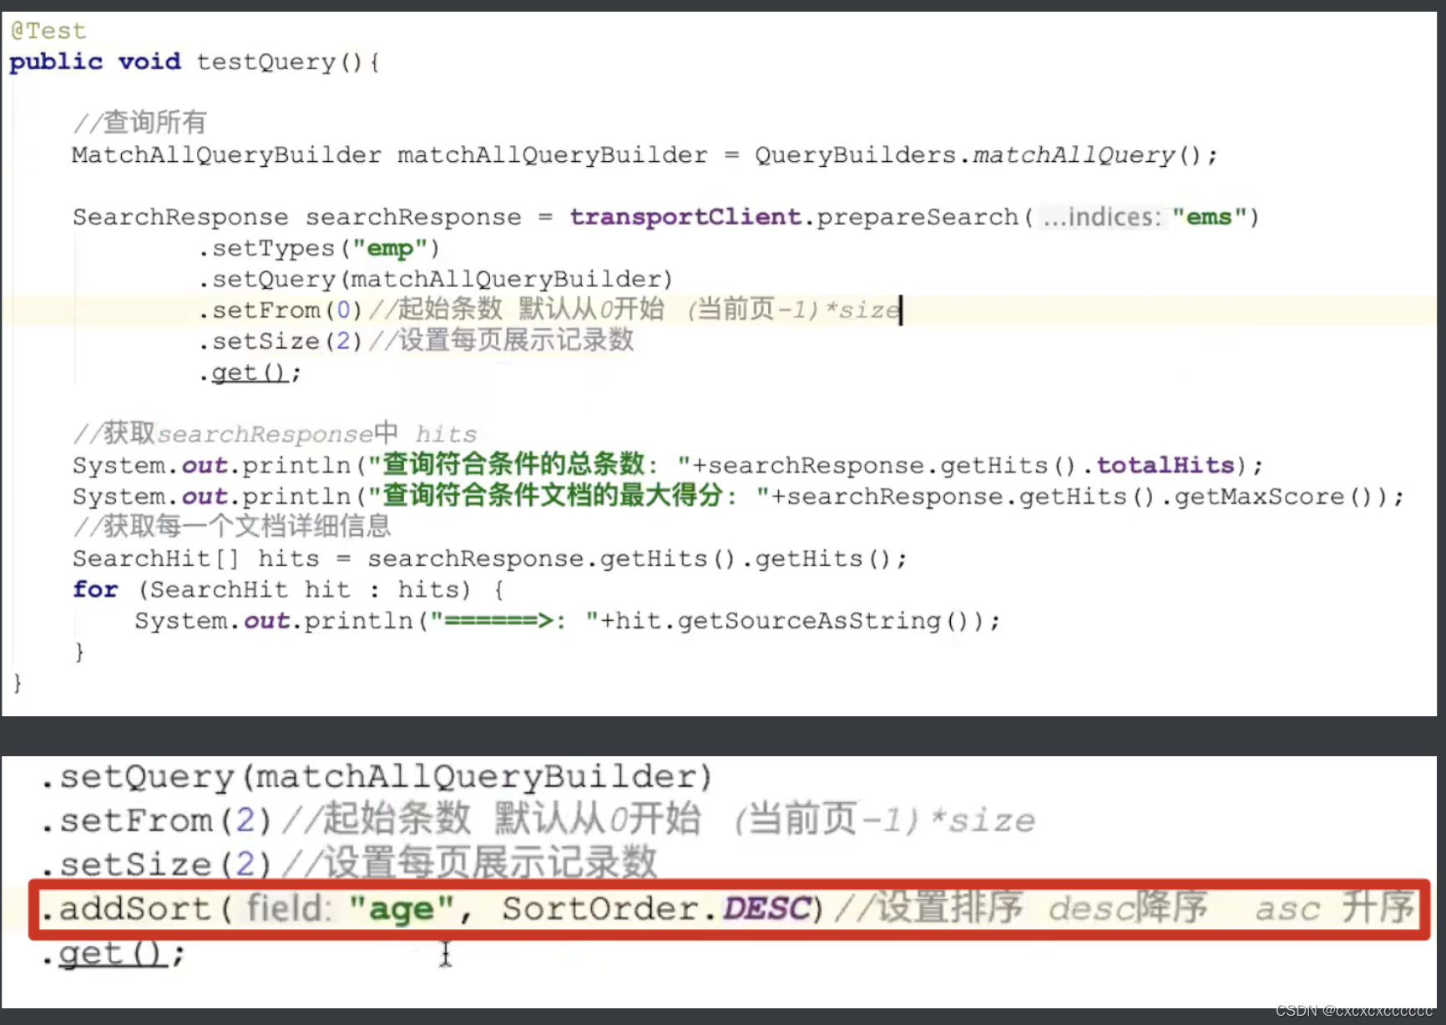Click the @Test annotation
The width and height of the screenshot is (1446, 1025).
[x=48, y=31]
